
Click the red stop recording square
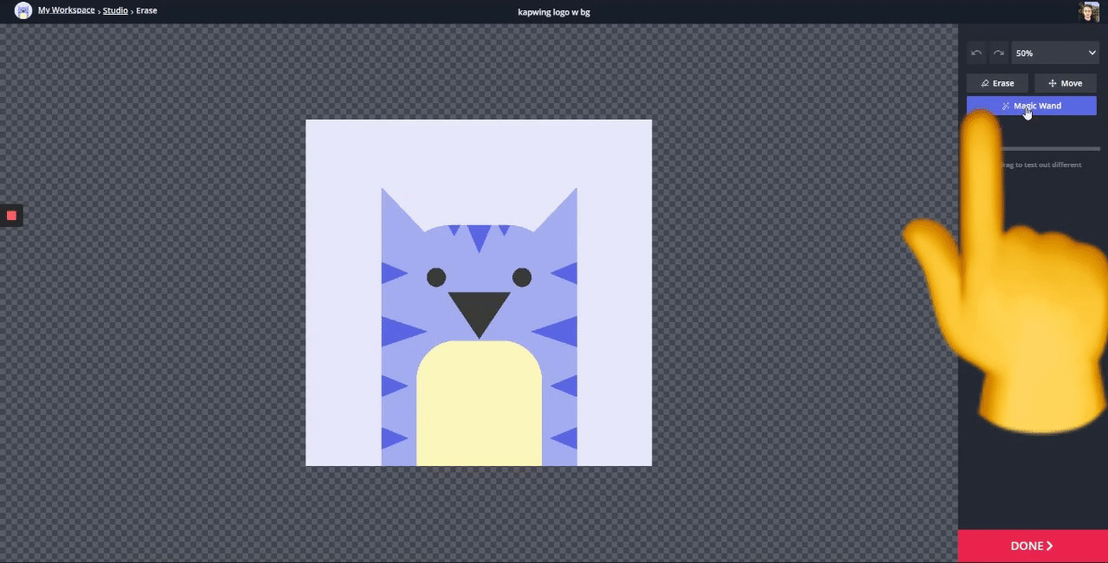pyautogui.click(x=11, y=216)
